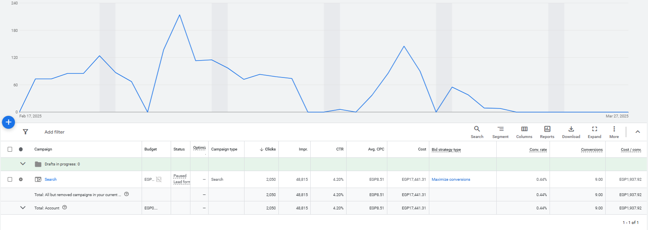Open the Columns modifier
Image resolution: width=648 pixels, height=230 pixels.
[524, 132]
